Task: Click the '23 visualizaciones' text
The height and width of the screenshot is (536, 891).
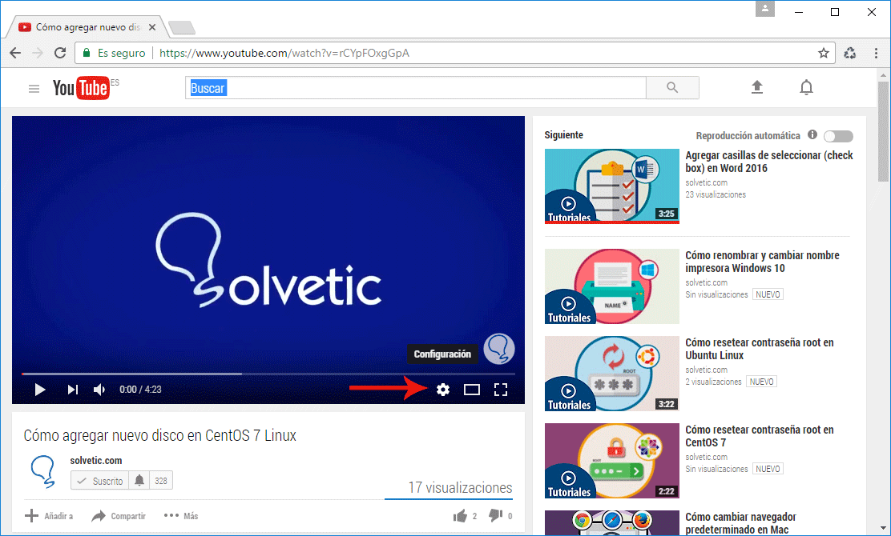Action: [716, 194]
